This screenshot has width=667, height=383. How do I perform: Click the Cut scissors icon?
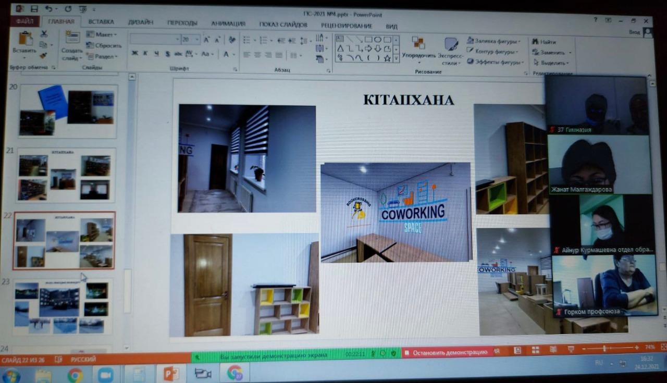tap(44, 34)
